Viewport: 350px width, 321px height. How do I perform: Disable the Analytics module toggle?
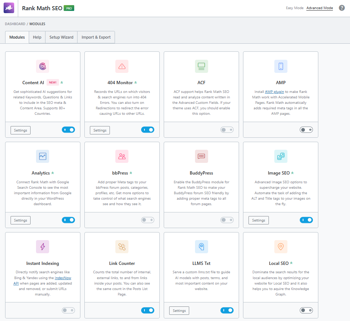[68, 220]
